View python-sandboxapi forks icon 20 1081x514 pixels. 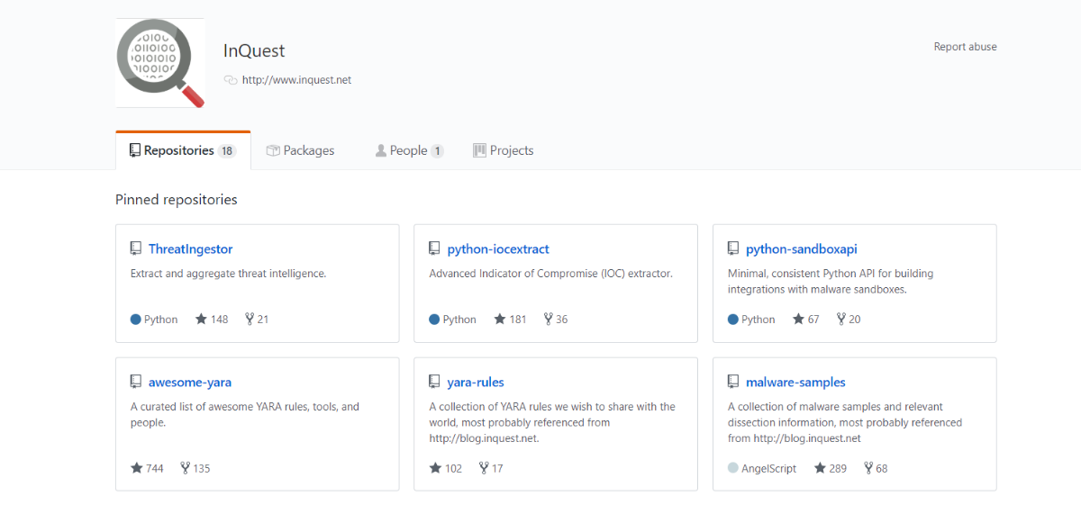(840, 319)
